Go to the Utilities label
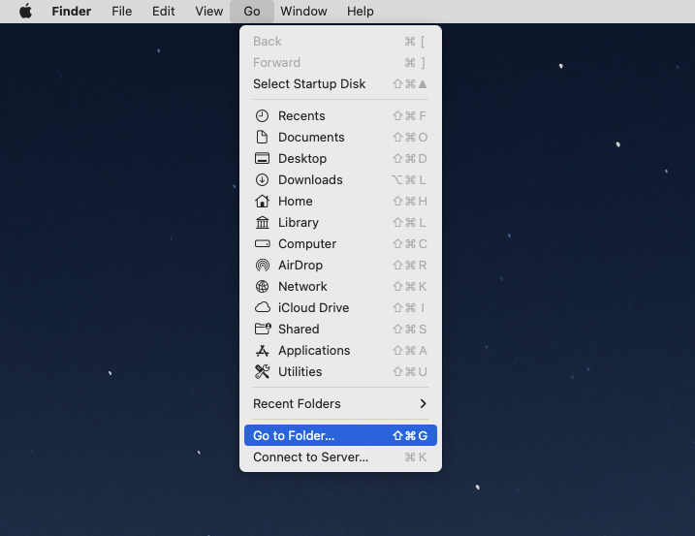Image resolution: width=695 pixels, height=536 pixels. [x=300, y=371]
